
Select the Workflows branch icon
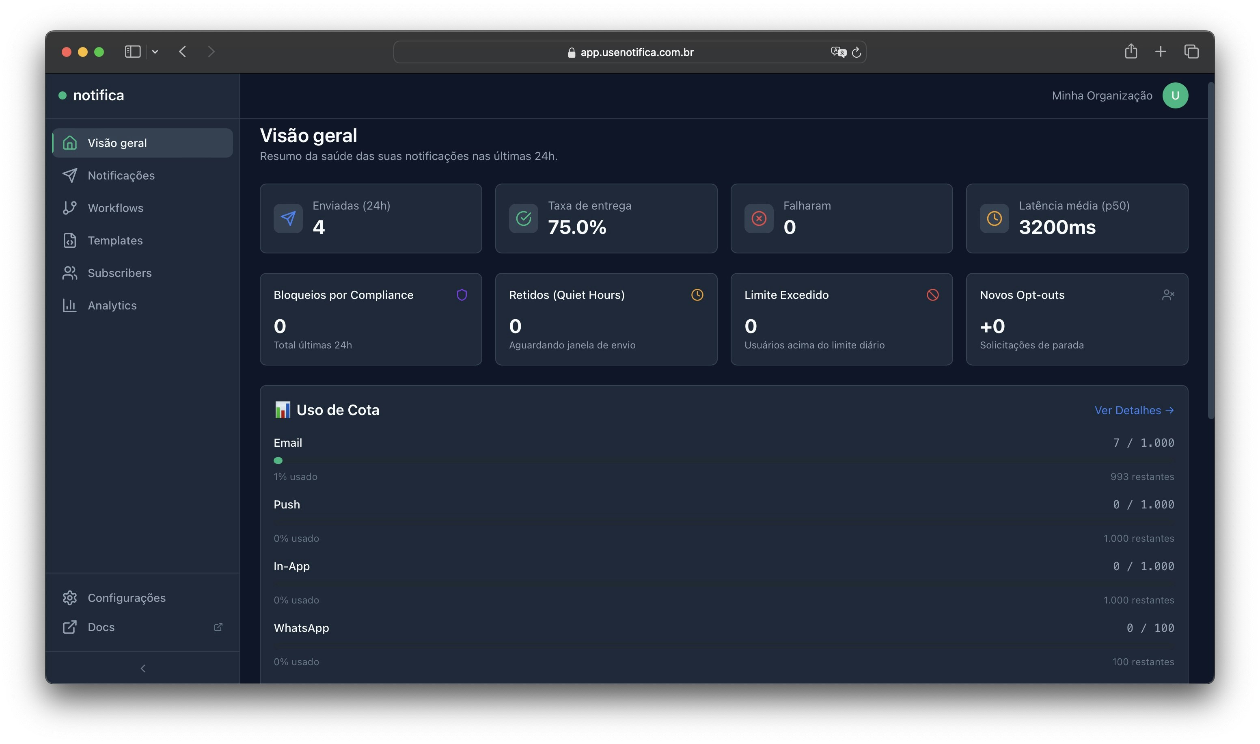point(70,208)
